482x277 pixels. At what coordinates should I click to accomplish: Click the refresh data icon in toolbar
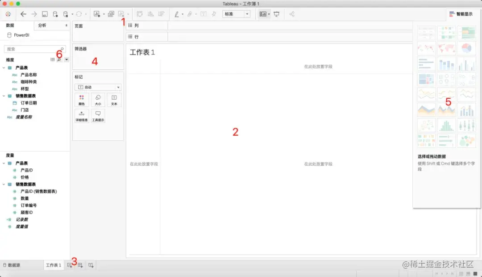pos(79,14)
